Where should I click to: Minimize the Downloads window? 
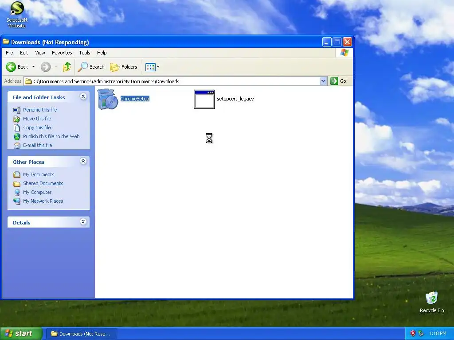click(327, 42)
